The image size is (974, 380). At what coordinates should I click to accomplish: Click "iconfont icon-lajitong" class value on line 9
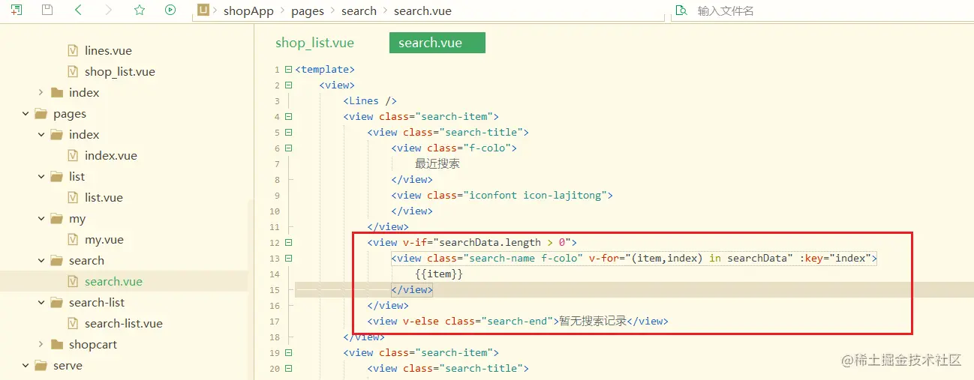coord(535,196)
